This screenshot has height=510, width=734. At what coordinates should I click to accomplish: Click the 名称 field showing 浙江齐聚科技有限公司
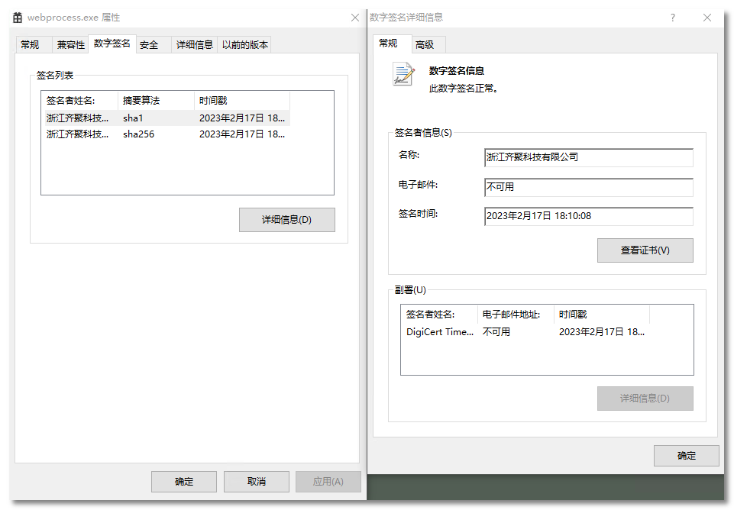(588, 157)
